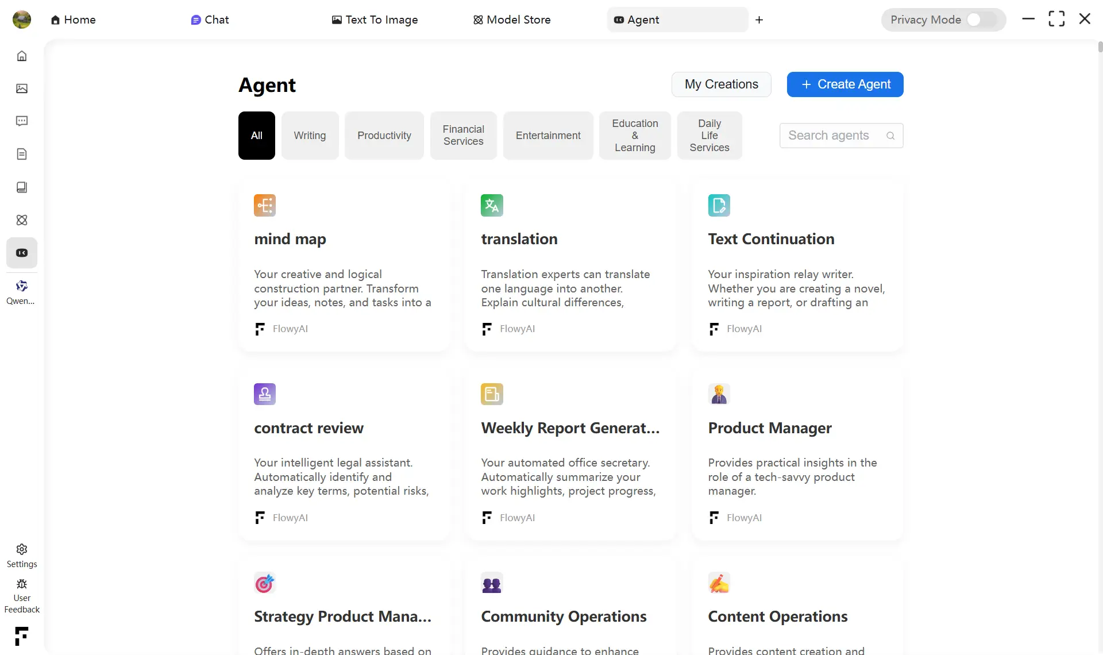Switch to the Text To Image tab
Screen dimensions: 1103x655
pyautogui.click(x=375, y=20)
